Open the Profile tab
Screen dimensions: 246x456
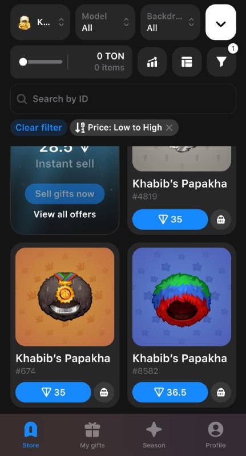tap(215, 435)
